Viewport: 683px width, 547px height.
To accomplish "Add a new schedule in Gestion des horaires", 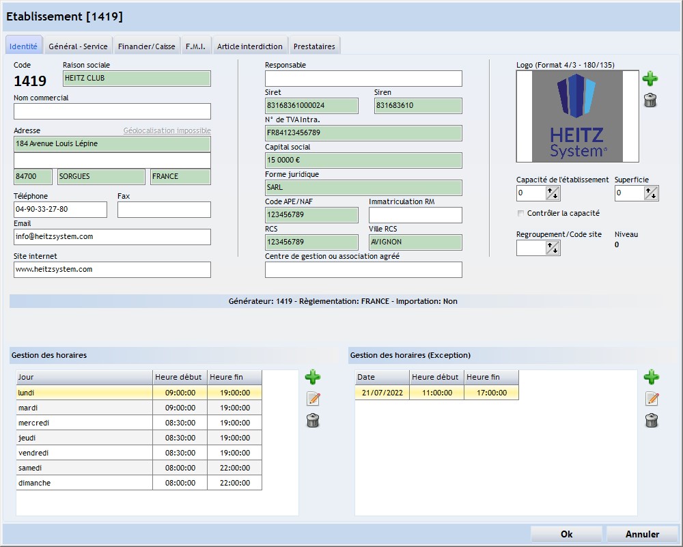I will coord(313,377).
